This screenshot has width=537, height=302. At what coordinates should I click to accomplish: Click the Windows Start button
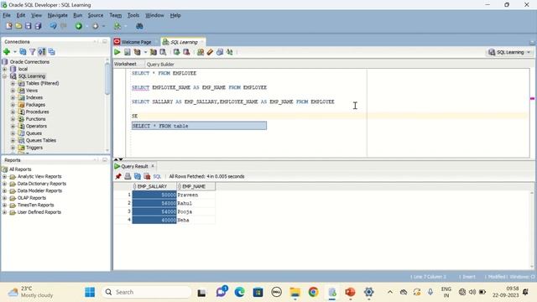pyautogui.click(x=90, y=292)
